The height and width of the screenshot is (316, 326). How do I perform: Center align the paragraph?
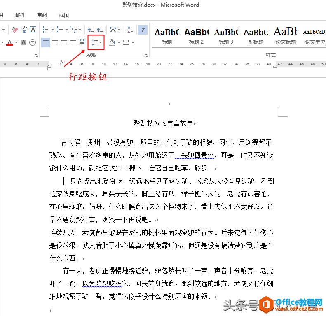[55, 42]
